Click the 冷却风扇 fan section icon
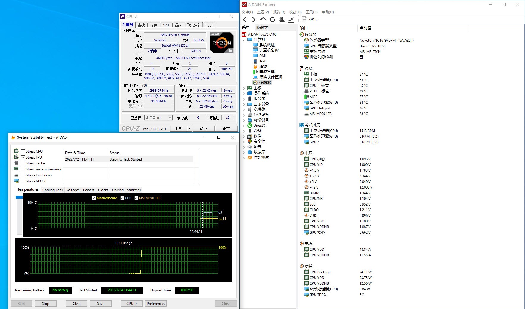Viewport: 525px width, 309px height. coord(302,125)
